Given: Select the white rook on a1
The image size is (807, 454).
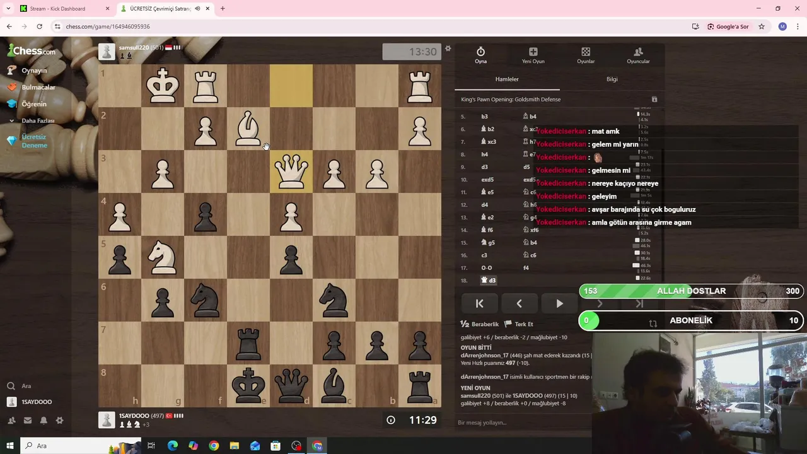Looking at the screenshot, I should click(420, 86).
